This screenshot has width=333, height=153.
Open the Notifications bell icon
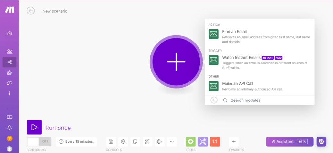10,128
